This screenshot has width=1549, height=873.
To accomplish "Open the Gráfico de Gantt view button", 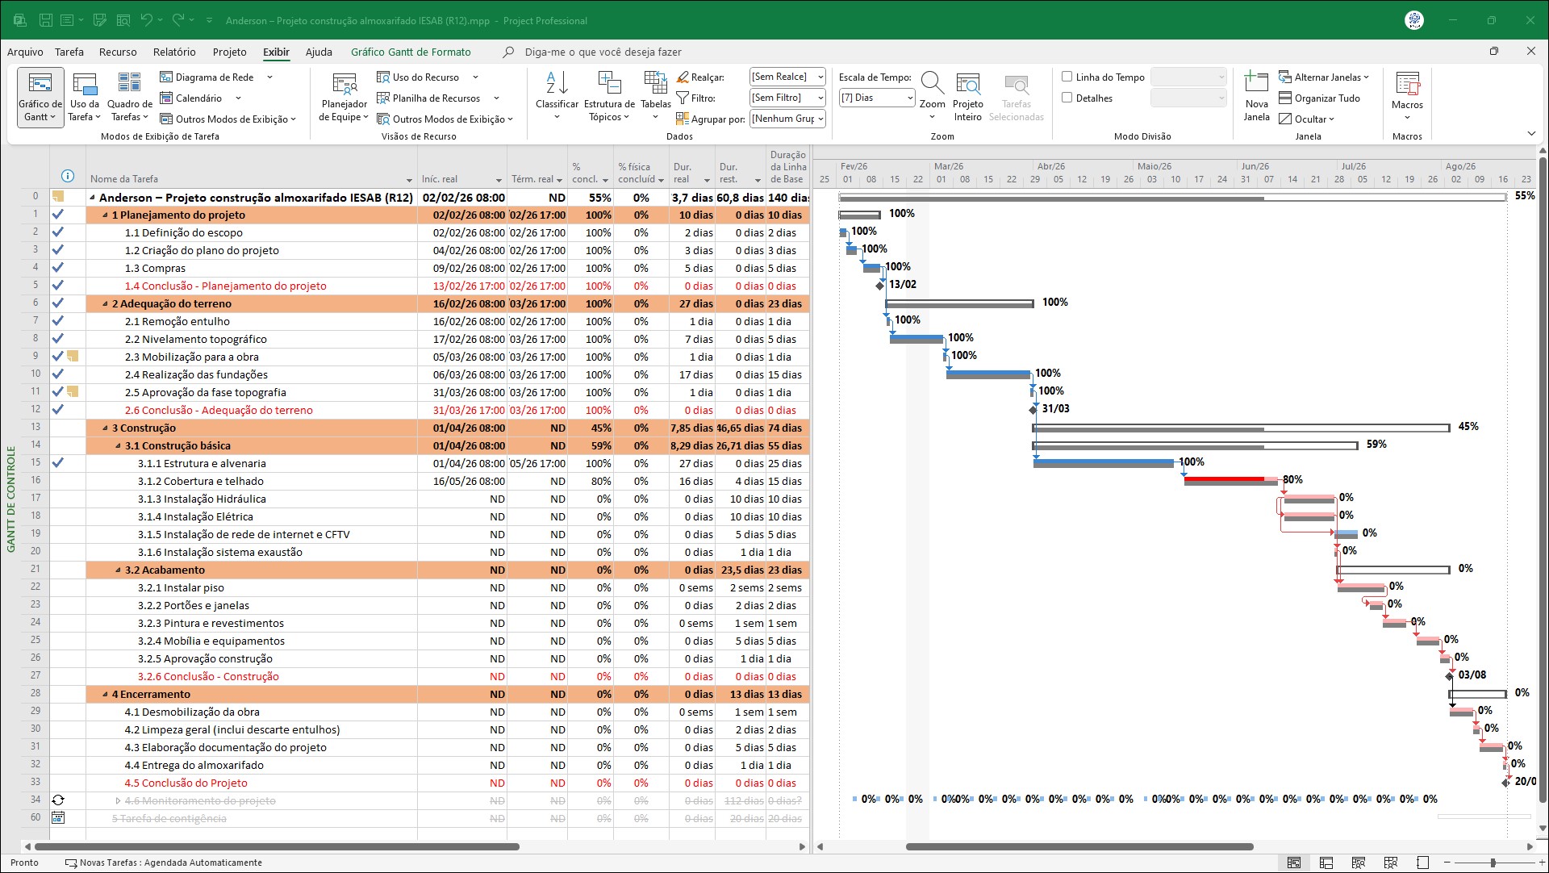I will point(40,97).
